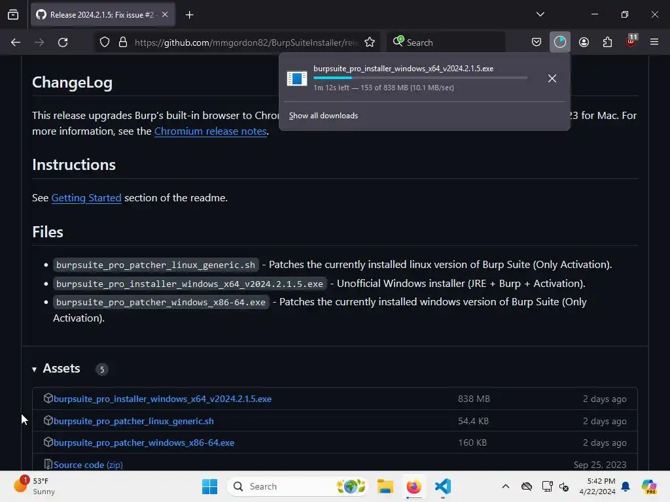The height and width of the screenshot is (502, 670).
Task: Download burpsuite_pro_patcher_windows_x86-64.exe asset
Action: (144, 443)
